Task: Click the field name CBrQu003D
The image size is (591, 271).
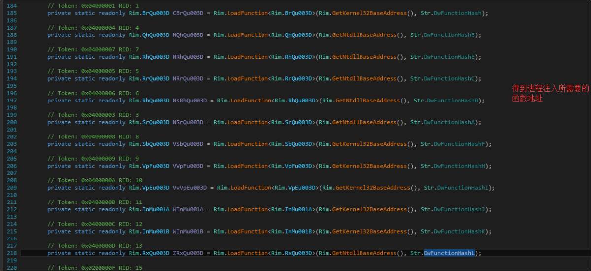Action: coord(188,13)
